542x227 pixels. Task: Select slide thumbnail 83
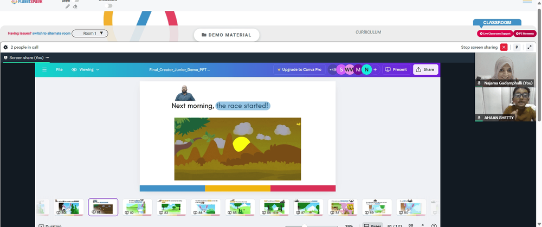click(171, 207)
